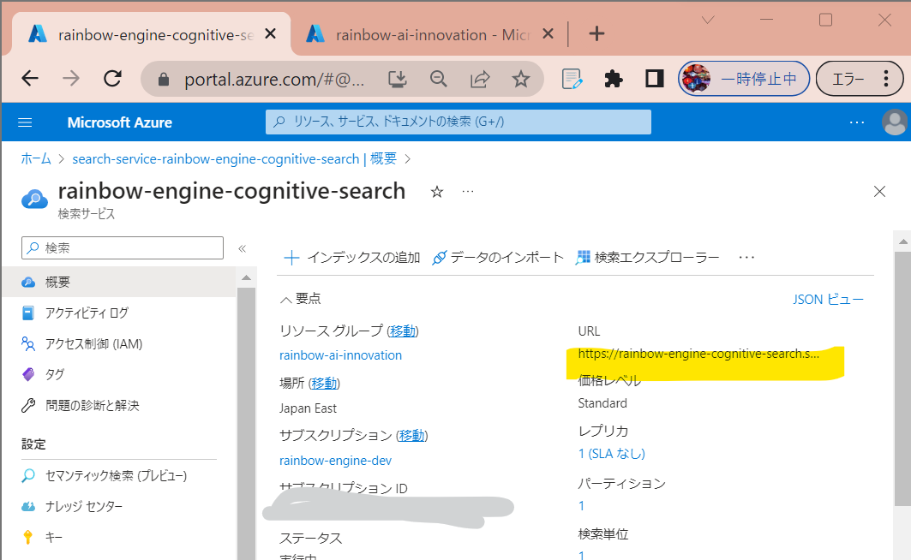The image size is (911, 560).
Task: Open the Azure account avatar
Action: click(895, 122)
